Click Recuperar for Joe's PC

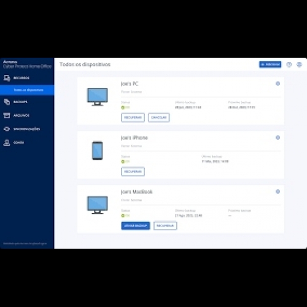pos(133,117)
